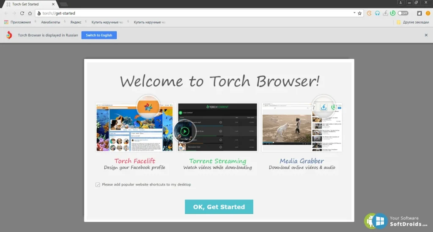This screenshot has height=232, width=433.
Task: Click the 'Welcome to Torch Browser!' heading
Action: [219, 81]
